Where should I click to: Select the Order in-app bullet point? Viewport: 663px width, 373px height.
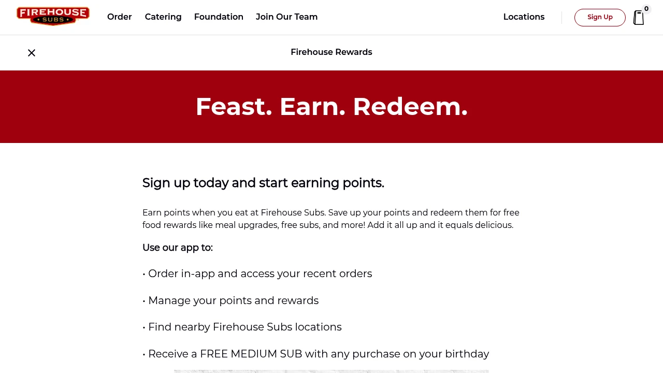tap(257, 274)
